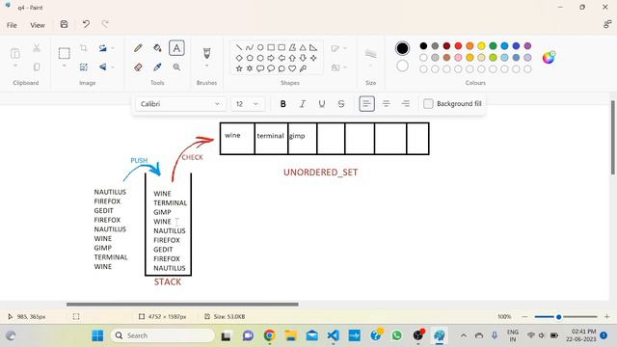The width and height of the screenshot is (617, 347).
Task: Choose the Diamond shape
Action: tap(239, 58)
